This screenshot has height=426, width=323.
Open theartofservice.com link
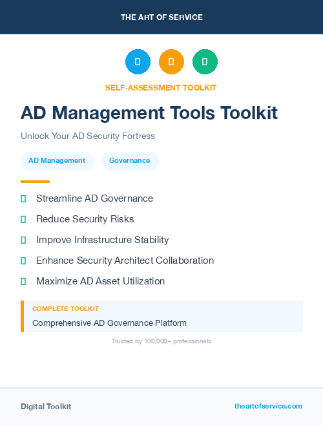click(268, 406)
